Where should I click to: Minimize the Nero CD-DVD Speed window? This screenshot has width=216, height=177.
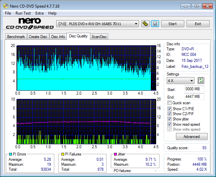pyautogui.click(x=186, y=6)
